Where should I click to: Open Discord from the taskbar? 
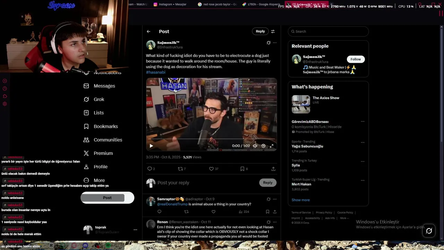click(85, 245)
